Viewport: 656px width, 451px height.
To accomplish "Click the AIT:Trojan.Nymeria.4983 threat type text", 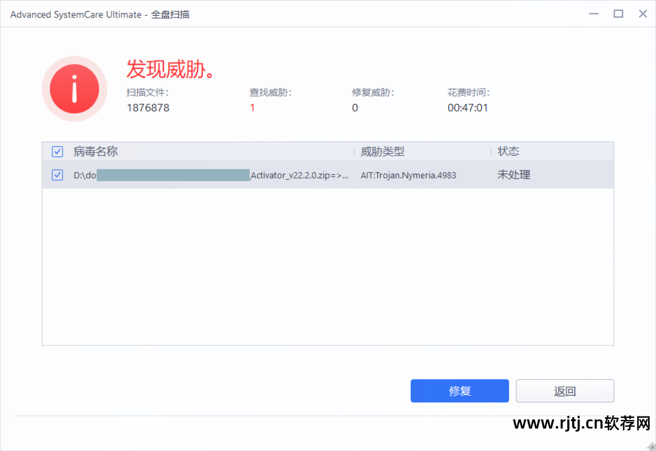I will click(x=409, y=175).
